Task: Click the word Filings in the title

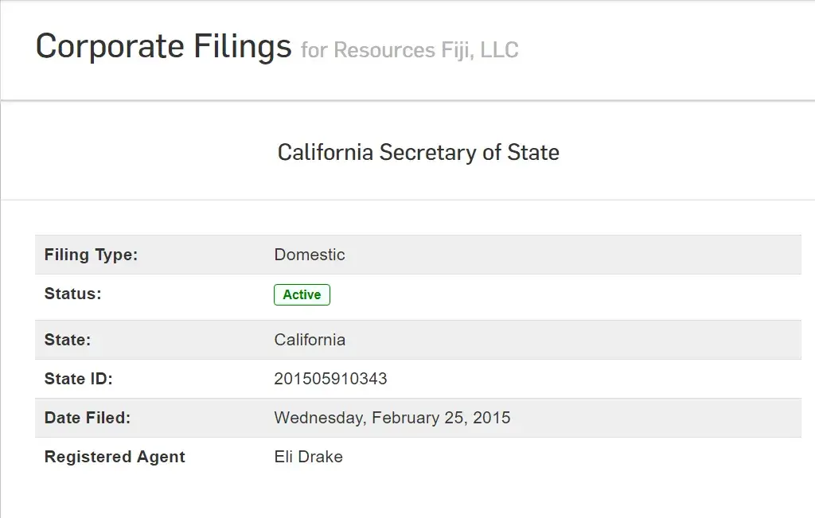Action: point(242,47)
